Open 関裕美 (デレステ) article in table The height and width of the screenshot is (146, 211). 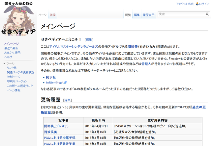pos(56,126)
